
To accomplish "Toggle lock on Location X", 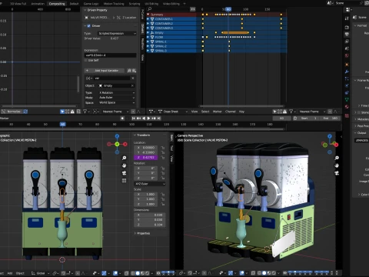I will (x=162, y=148).
